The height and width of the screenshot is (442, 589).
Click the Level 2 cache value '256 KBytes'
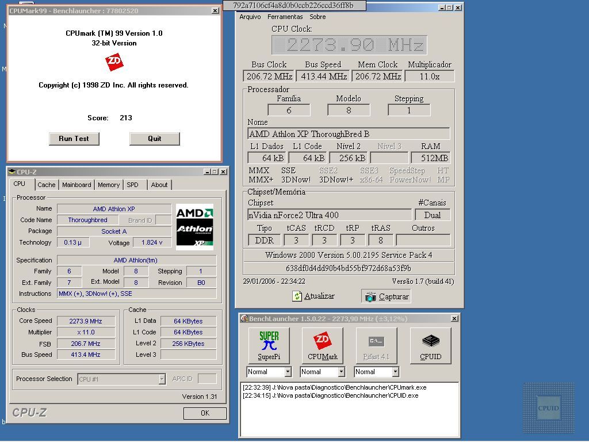click(188, 344)
